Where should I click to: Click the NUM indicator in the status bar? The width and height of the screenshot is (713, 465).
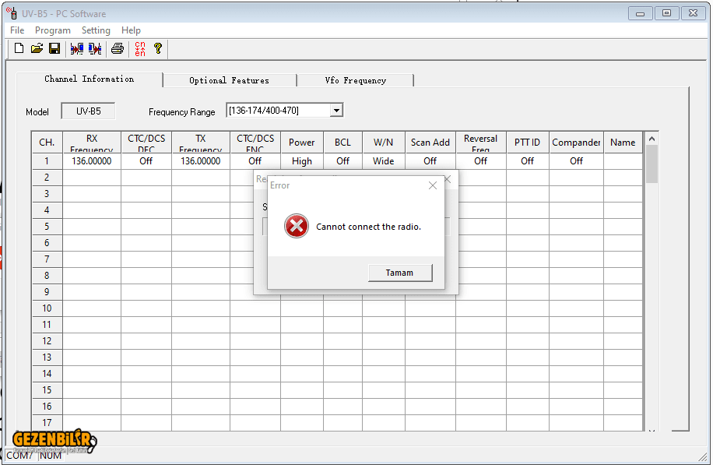[x=51, y=456]
